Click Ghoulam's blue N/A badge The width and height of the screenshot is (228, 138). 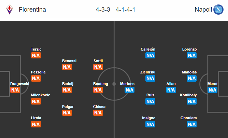click(x=191, y=124)
